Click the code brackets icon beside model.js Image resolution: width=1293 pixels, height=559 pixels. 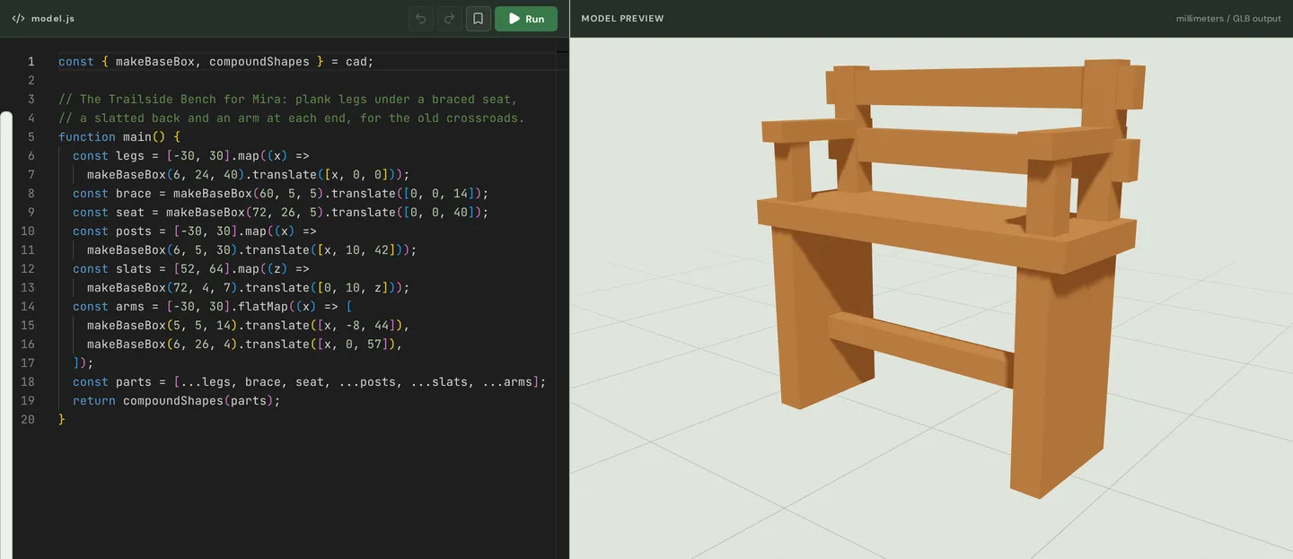pyautogui.click(x=18, y=19)
